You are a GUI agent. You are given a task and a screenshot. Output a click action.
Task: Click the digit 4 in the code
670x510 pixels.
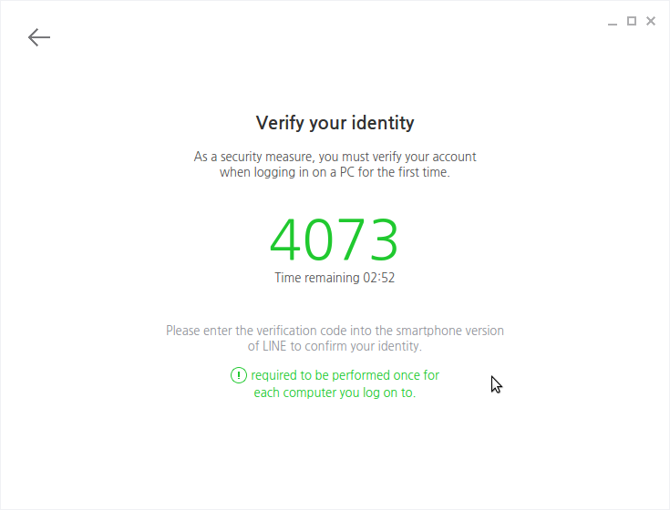point(286,240)
